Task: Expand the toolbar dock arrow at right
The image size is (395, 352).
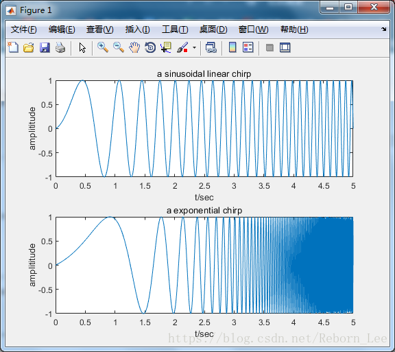Action: click(x=383, y=30)
